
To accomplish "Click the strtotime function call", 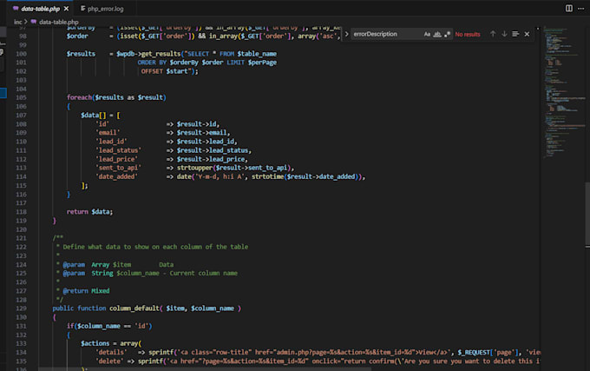I will 267,176.
